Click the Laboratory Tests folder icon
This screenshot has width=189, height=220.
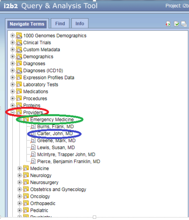click(x=19, y=85)
